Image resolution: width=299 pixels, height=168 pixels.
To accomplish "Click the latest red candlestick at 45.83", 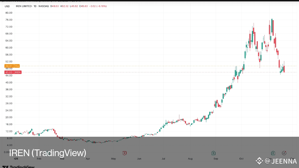I will coord(284,69).
